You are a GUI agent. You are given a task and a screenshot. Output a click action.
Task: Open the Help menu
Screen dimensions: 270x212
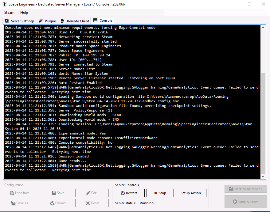[x=24, y=13]
